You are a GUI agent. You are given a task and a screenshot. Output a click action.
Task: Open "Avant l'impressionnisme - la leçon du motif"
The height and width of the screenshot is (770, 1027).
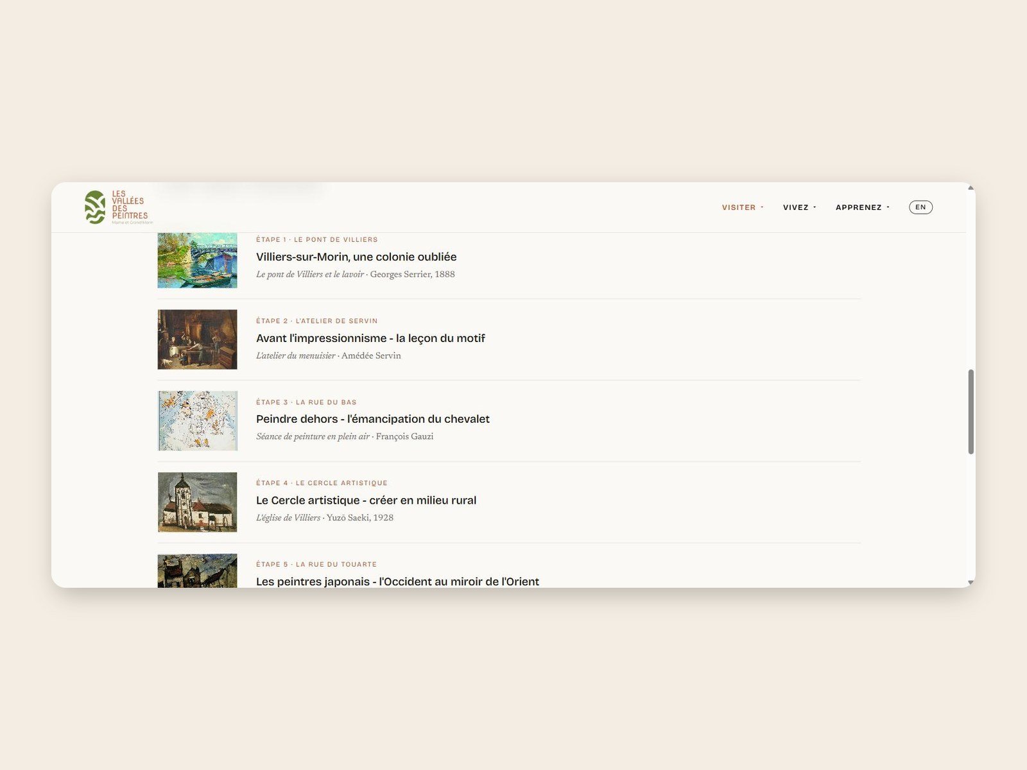coord(370,338)
